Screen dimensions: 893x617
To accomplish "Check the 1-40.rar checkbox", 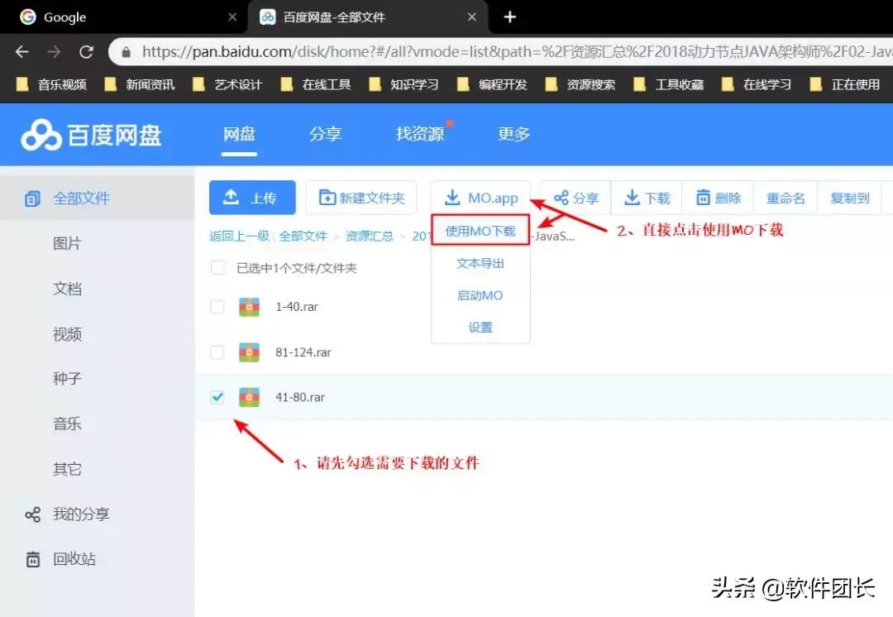I will pyautogui.click(x=217, y=306).
